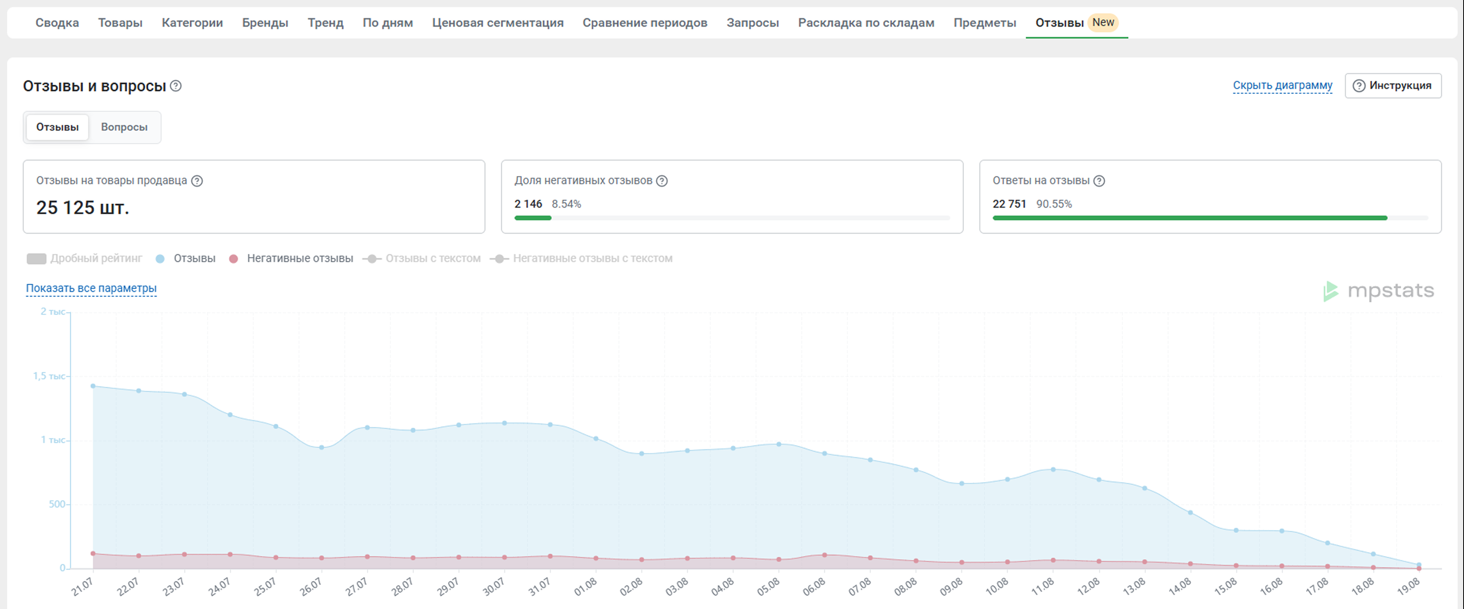1464x609 pixels.
Task: Enable Отзывы с текстом legend series
Action: tap(422, 259)
